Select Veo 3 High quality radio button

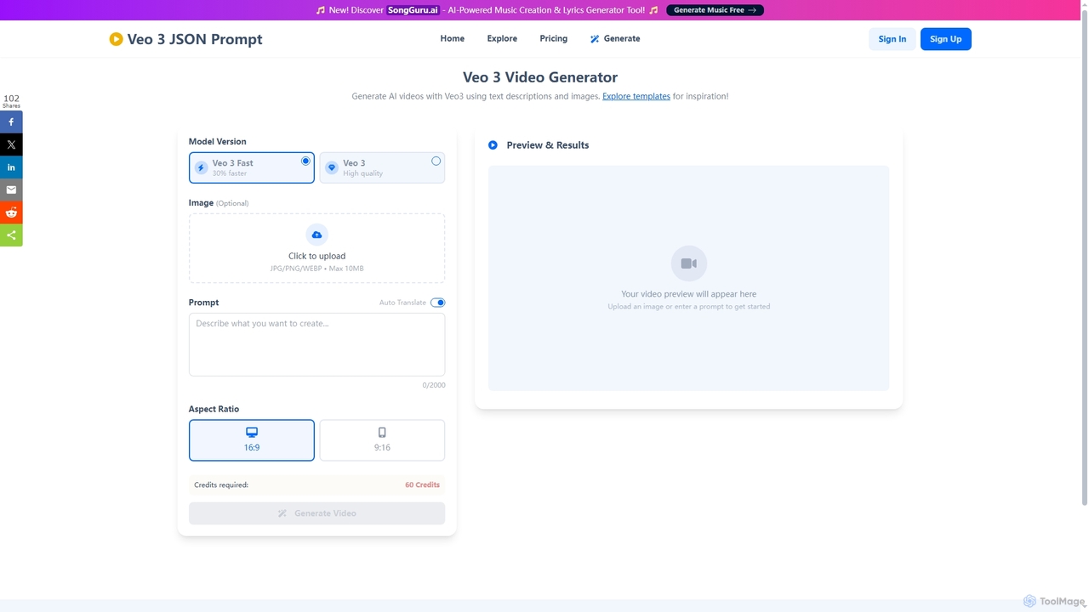[x=436, y=161]
